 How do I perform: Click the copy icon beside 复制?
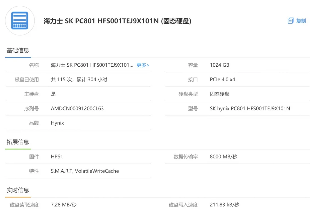(x=290, y=21)
